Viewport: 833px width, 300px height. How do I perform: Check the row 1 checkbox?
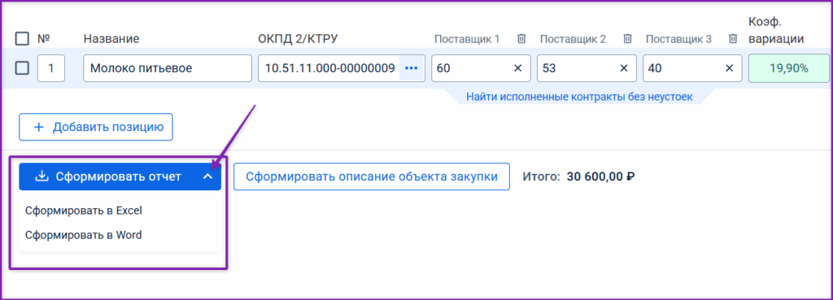pos(22,68)
